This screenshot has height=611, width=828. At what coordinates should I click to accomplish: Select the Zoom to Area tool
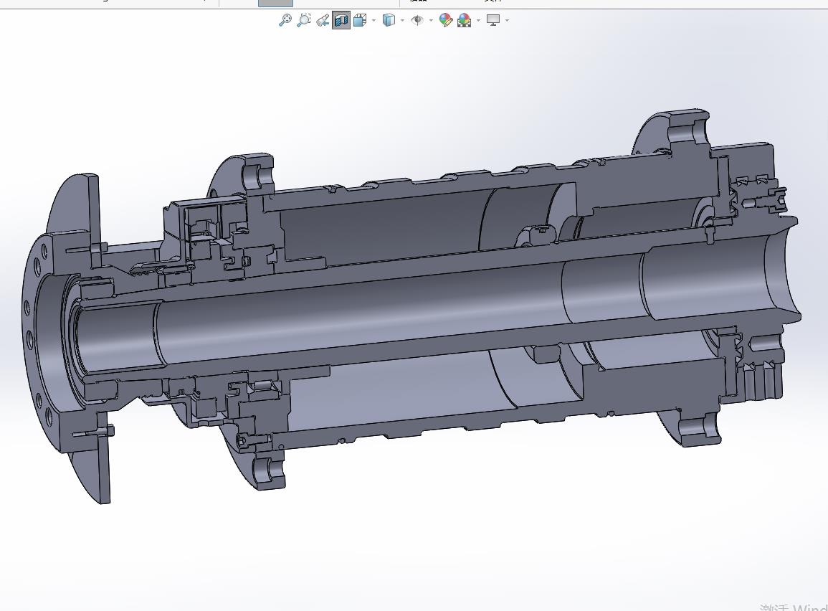(304, 21)
